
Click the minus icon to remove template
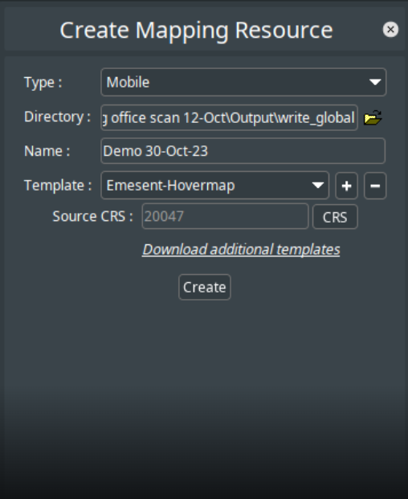[x=375, y=186]
